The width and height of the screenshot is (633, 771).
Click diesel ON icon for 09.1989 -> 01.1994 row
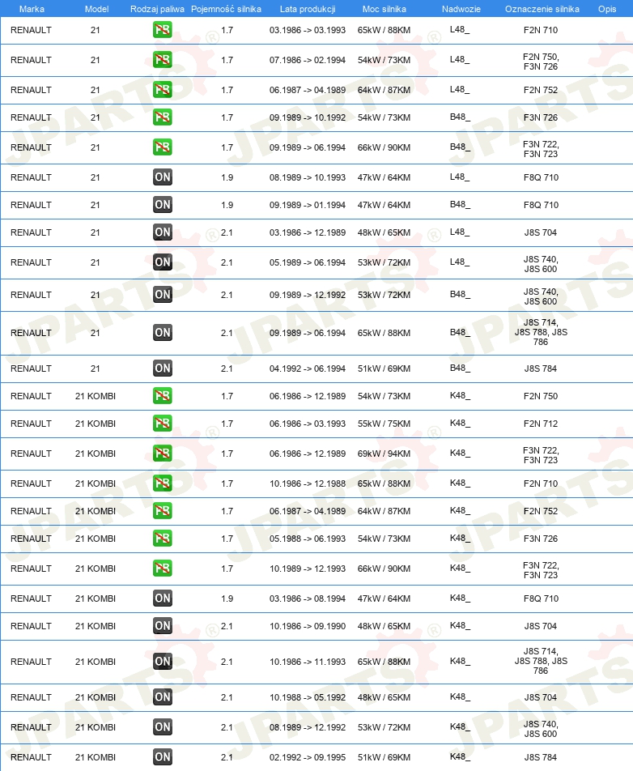[x=162, y=205]
